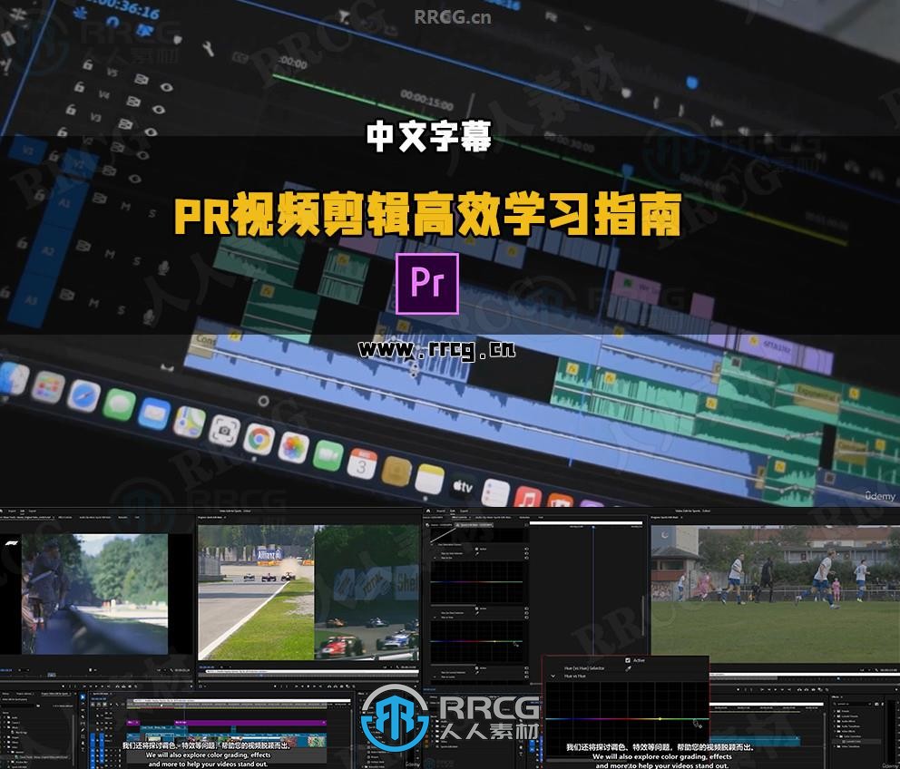Pick the Hue (vs Hue) Selector eyedropper
The height and width of the screenshot is (769, 900).
[629, 668]
